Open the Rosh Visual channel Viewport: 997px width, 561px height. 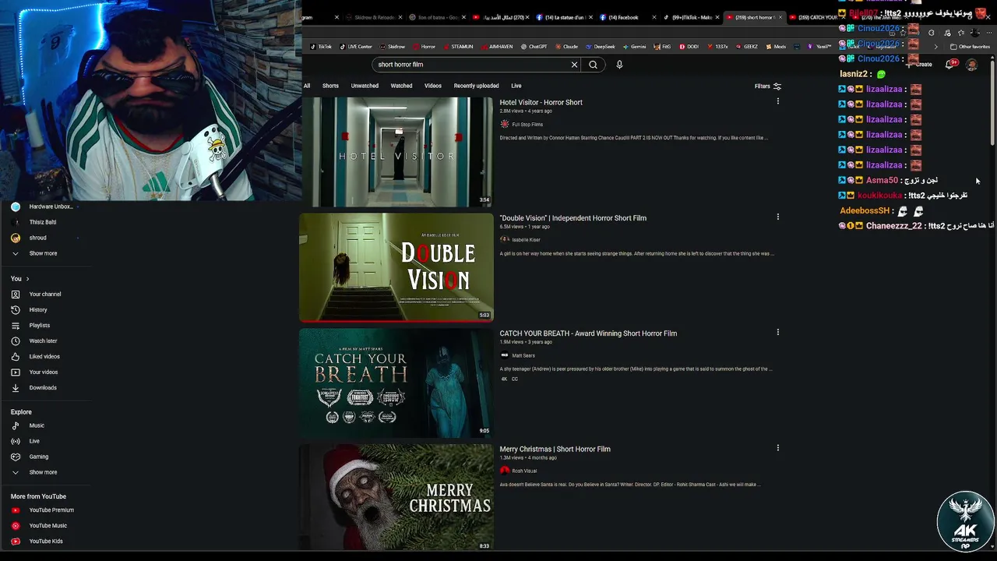524,471
